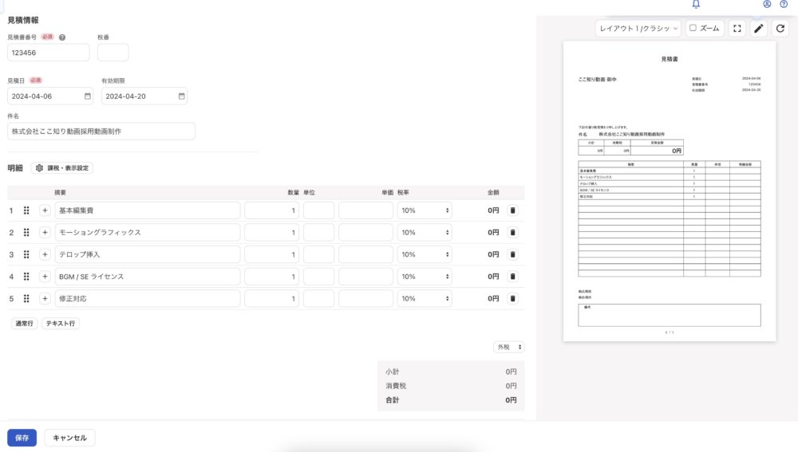Delete the 基本編集費 row with trash icon
The image size is (798, 452).
pos(512,210)
